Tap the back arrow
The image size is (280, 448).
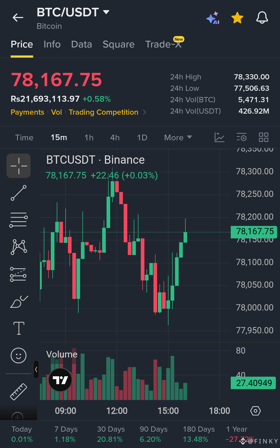click(x=18, y=18)
